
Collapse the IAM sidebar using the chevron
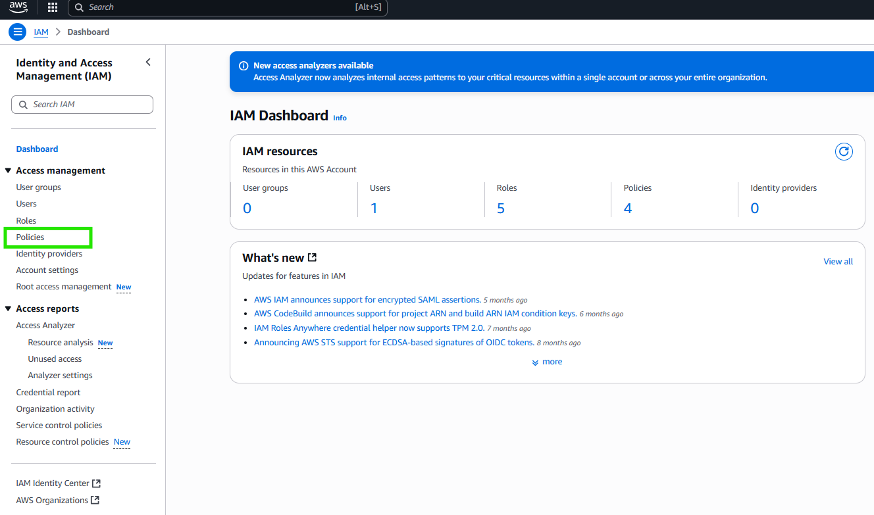point(148,62)
